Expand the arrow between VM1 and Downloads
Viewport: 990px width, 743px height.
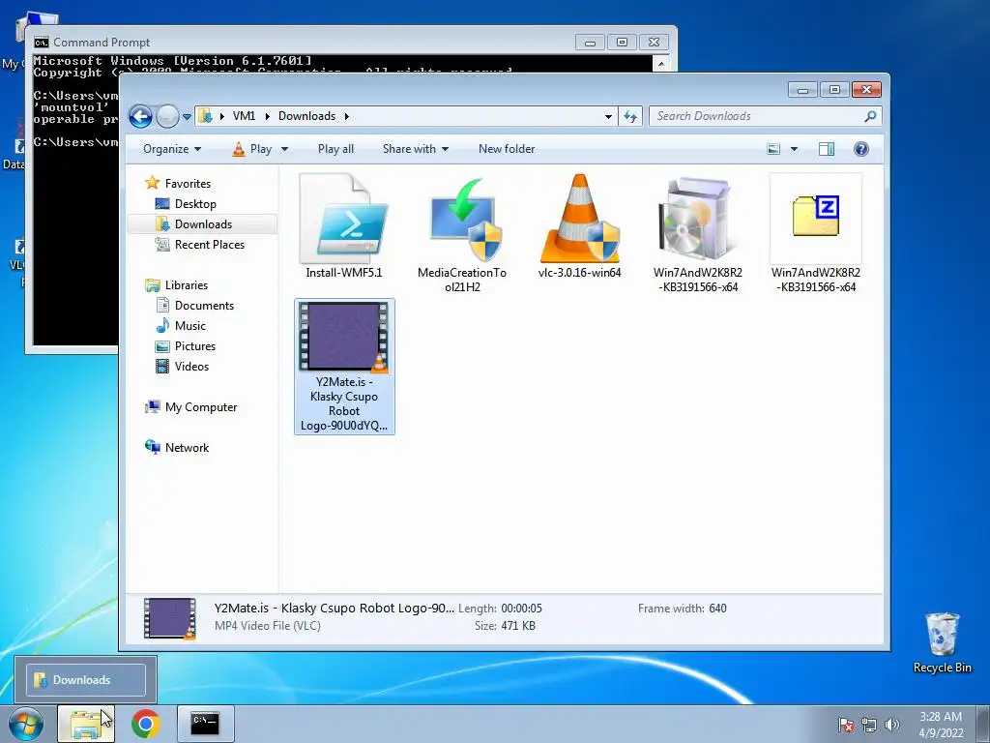click(x=267, y=116)
